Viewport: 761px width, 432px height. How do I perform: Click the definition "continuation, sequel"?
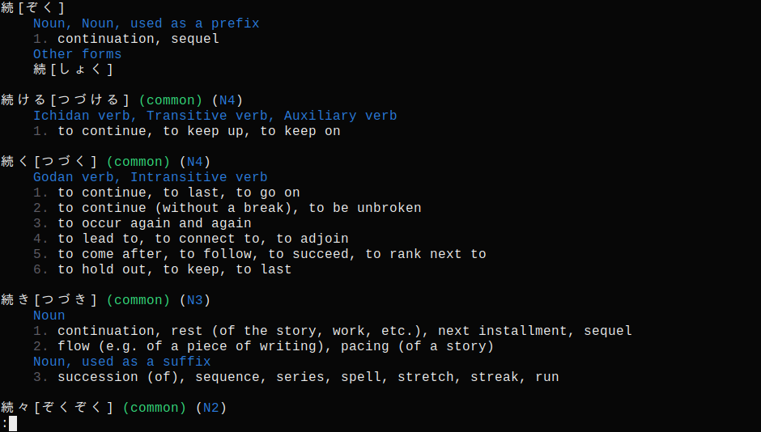138,39
